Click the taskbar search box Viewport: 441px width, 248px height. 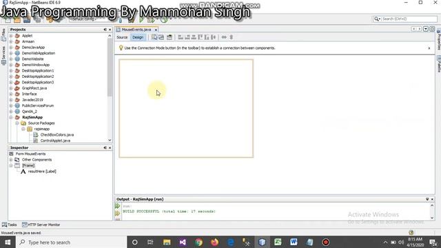71,242
